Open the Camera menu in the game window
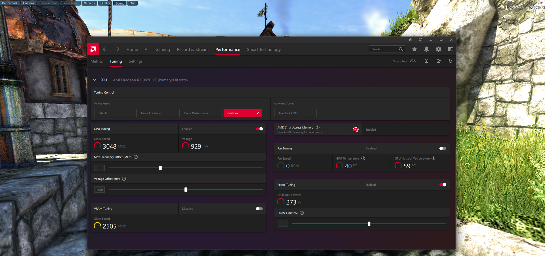This screenshot has height=256, width=545. pos(28,3)
